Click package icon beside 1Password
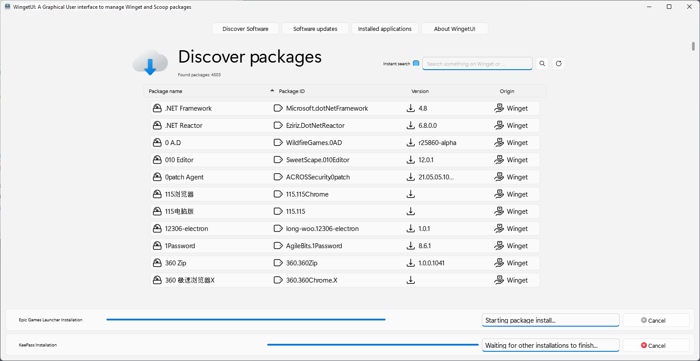The height and width of the screenshot is (361, 700). point(157,246)
